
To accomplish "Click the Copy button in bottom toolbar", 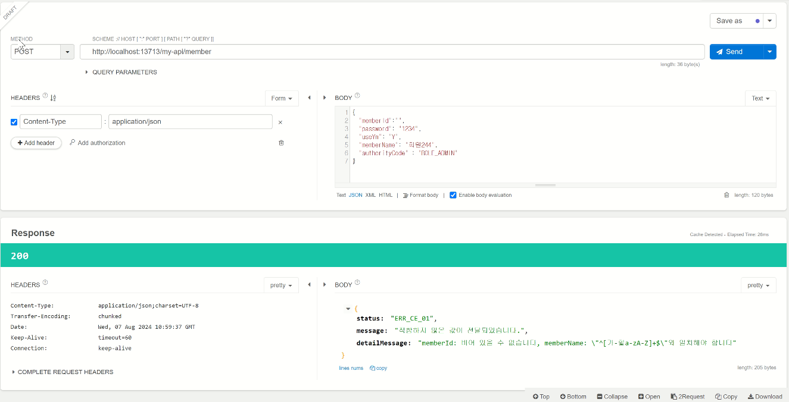I will click(726, 397).
